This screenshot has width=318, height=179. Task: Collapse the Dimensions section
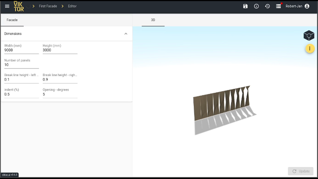(126, 34)
